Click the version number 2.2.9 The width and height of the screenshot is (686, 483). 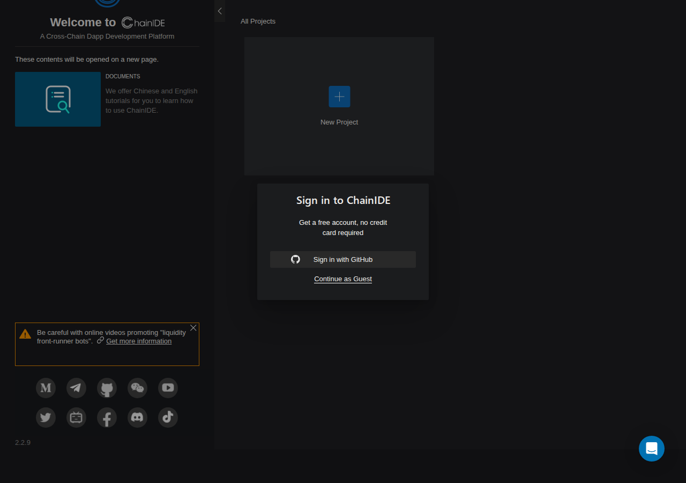23,443
